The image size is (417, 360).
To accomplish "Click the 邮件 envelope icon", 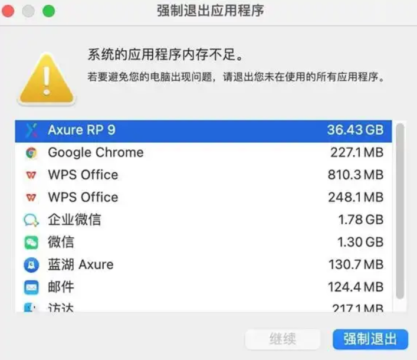I will tap(31, 287).
